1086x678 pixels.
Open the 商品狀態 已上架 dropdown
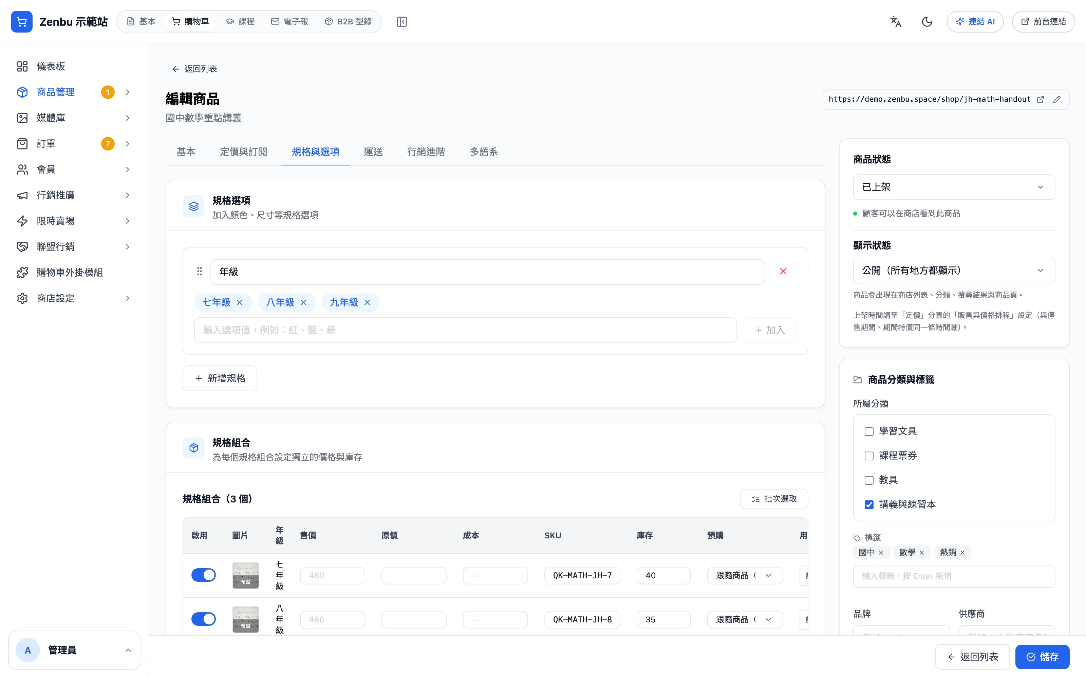[x=954, y=187]
